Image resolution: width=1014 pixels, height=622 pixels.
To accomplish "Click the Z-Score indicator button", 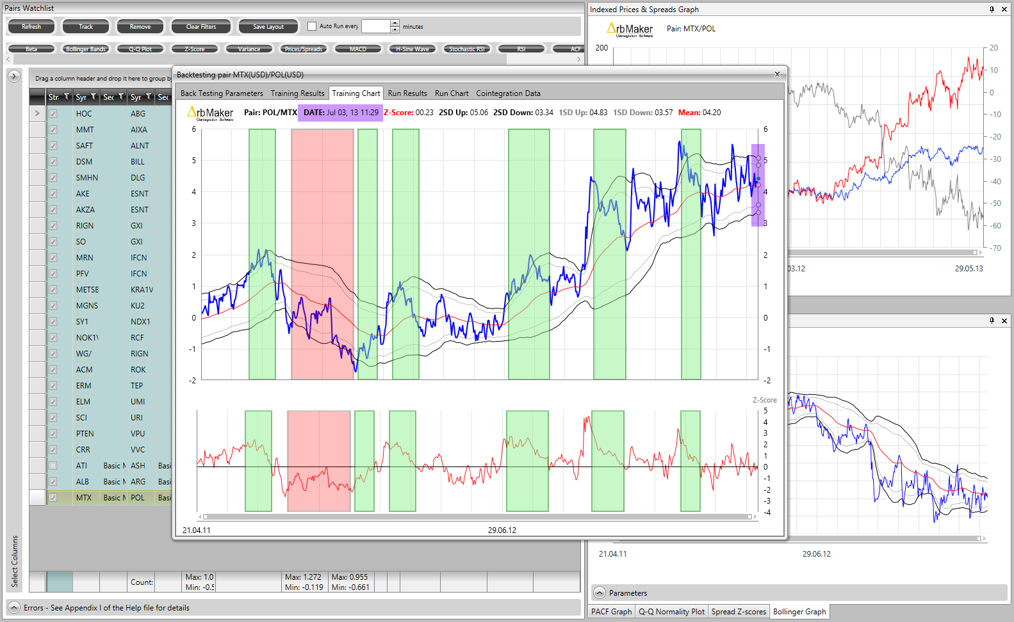I will click(x=195, y=49).
